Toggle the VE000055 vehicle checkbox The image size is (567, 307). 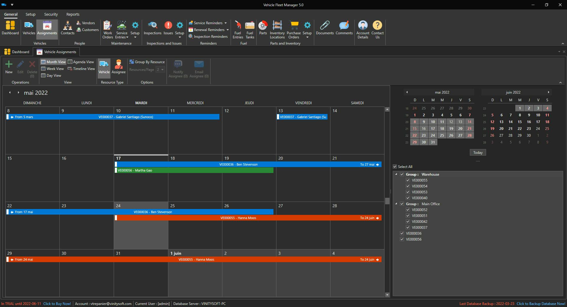[408, 180]
